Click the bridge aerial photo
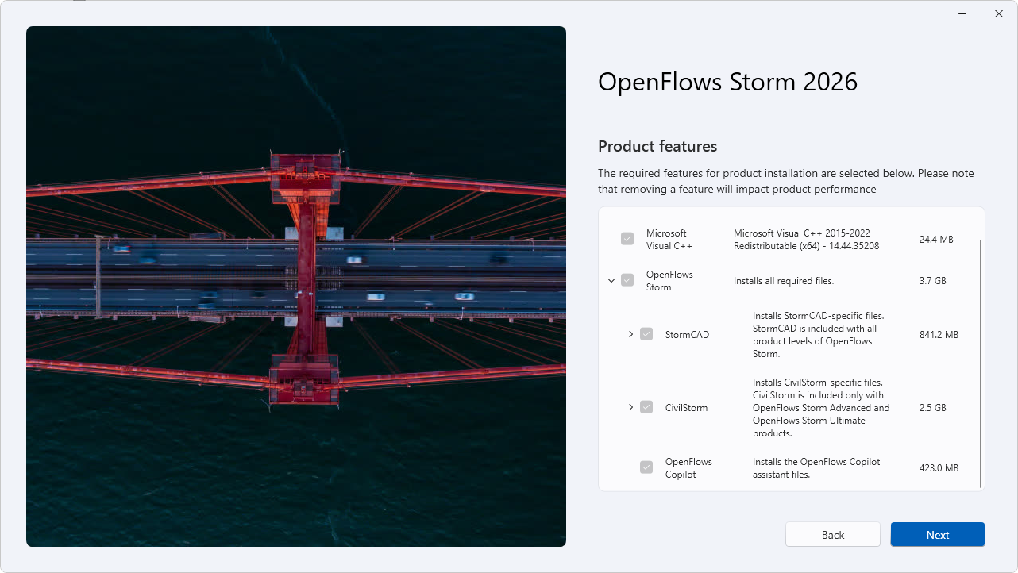Viewport: 1018px width, 573px height. pos(296,286)
